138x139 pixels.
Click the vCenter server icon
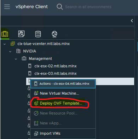click(x=13, y=44)
